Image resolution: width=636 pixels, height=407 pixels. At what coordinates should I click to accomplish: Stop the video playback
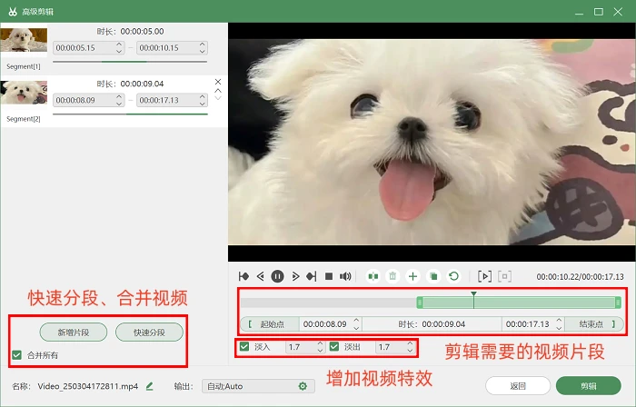[329, 276]
